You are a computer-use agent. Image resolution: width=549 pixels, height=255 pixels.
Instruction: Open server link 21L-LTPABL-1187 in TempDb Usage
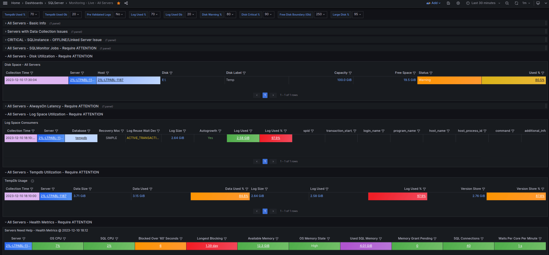point(53,196)
